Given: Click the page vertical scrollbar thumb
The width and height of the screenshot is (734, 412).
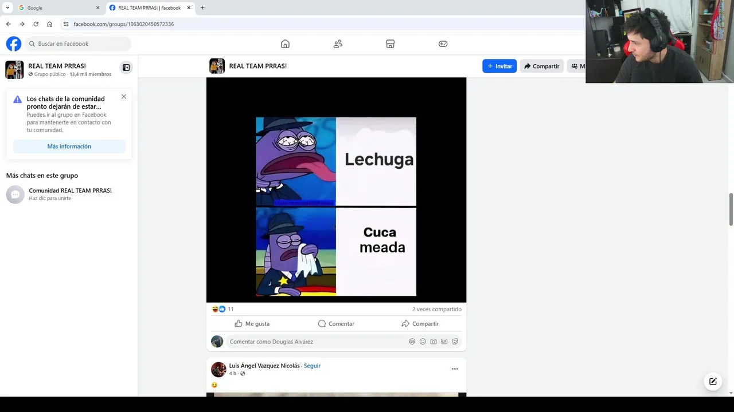Looking at the screenshot, I should [x=731, y=209].
